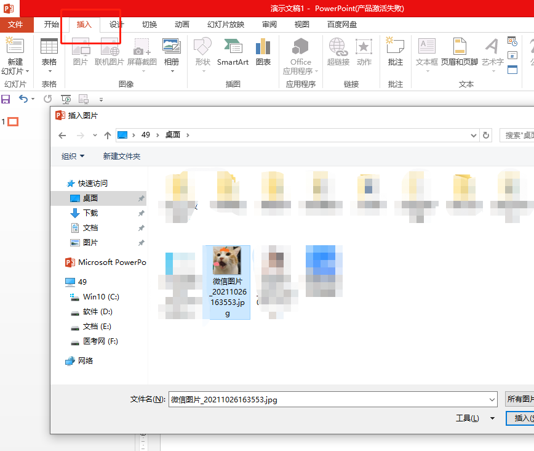Open the Undo history dropdown arrow
Screen dimensions: 534x451
(x=33, y=99)
